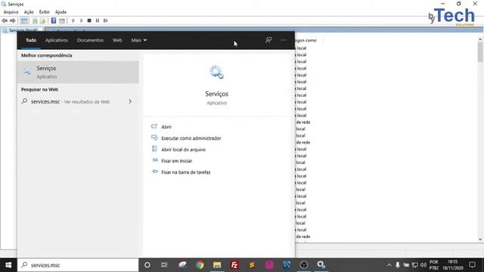This screenshot has height=272, width=484.
Task: Open the three-dots options in search header
Action: click(283, 40)
